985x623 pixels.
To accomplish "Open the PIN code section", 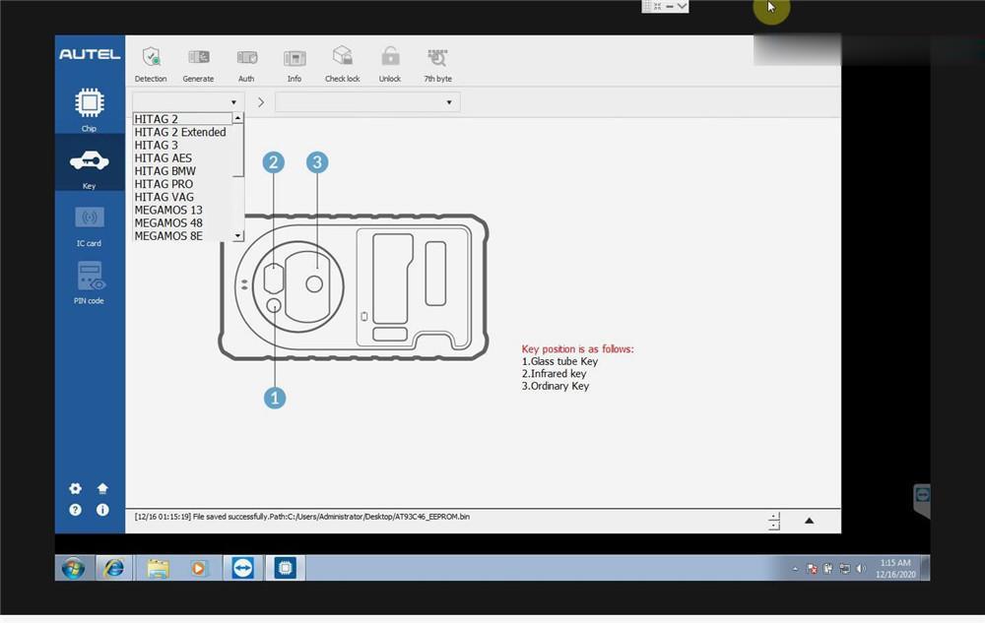I will 90,282.
